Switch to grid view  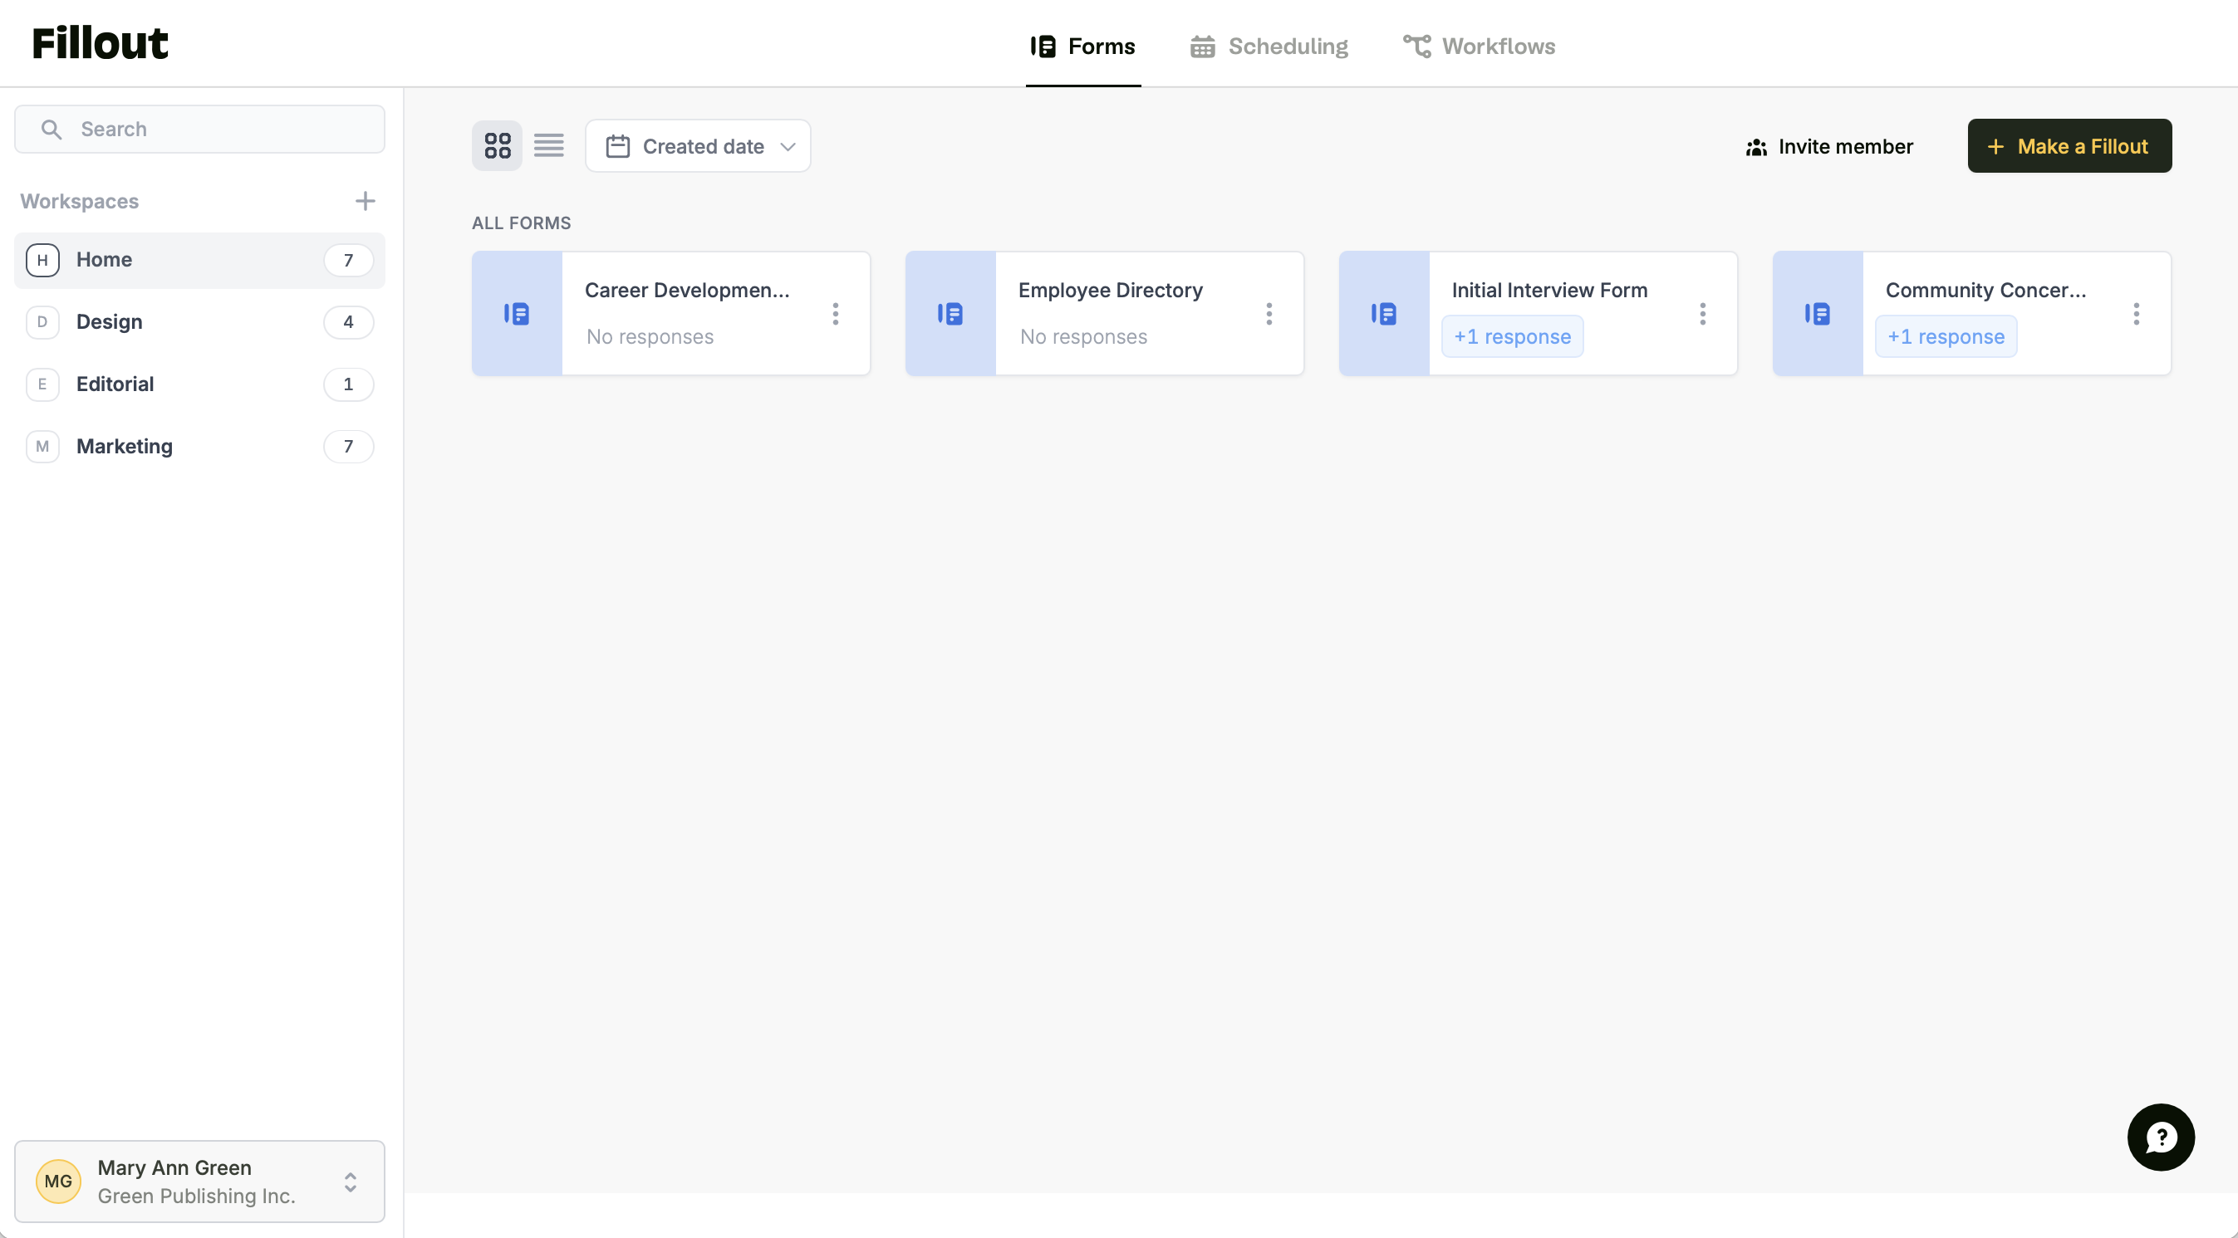coord(497,145)
